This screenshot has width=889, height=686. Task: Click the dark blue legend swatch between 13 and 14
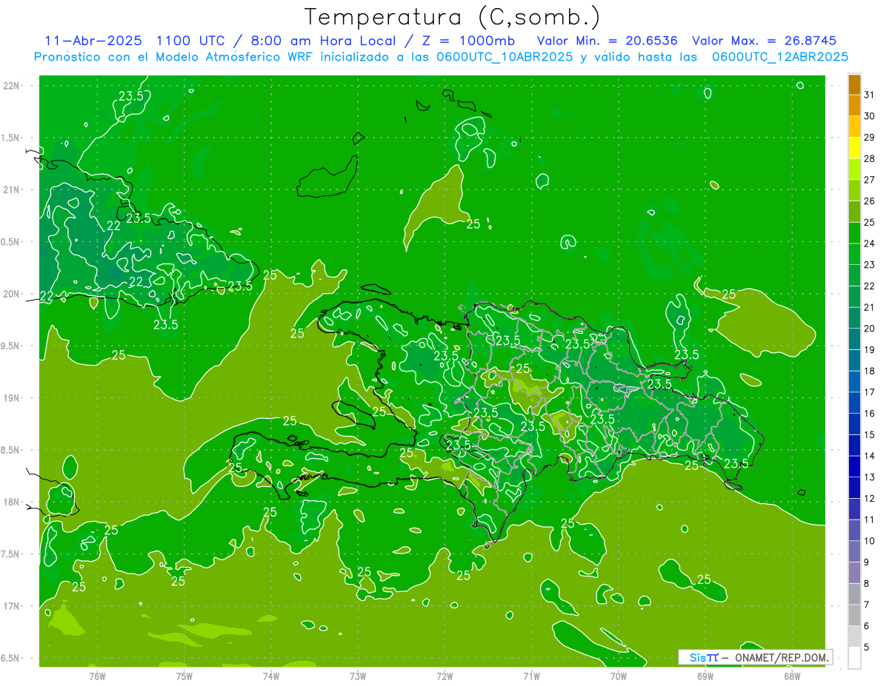pyautogui.click(x=854, y=465)
